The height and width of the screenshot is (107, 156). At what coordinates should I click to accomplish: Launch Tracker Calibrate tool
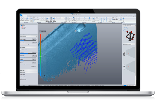click(x=54, y=20)
